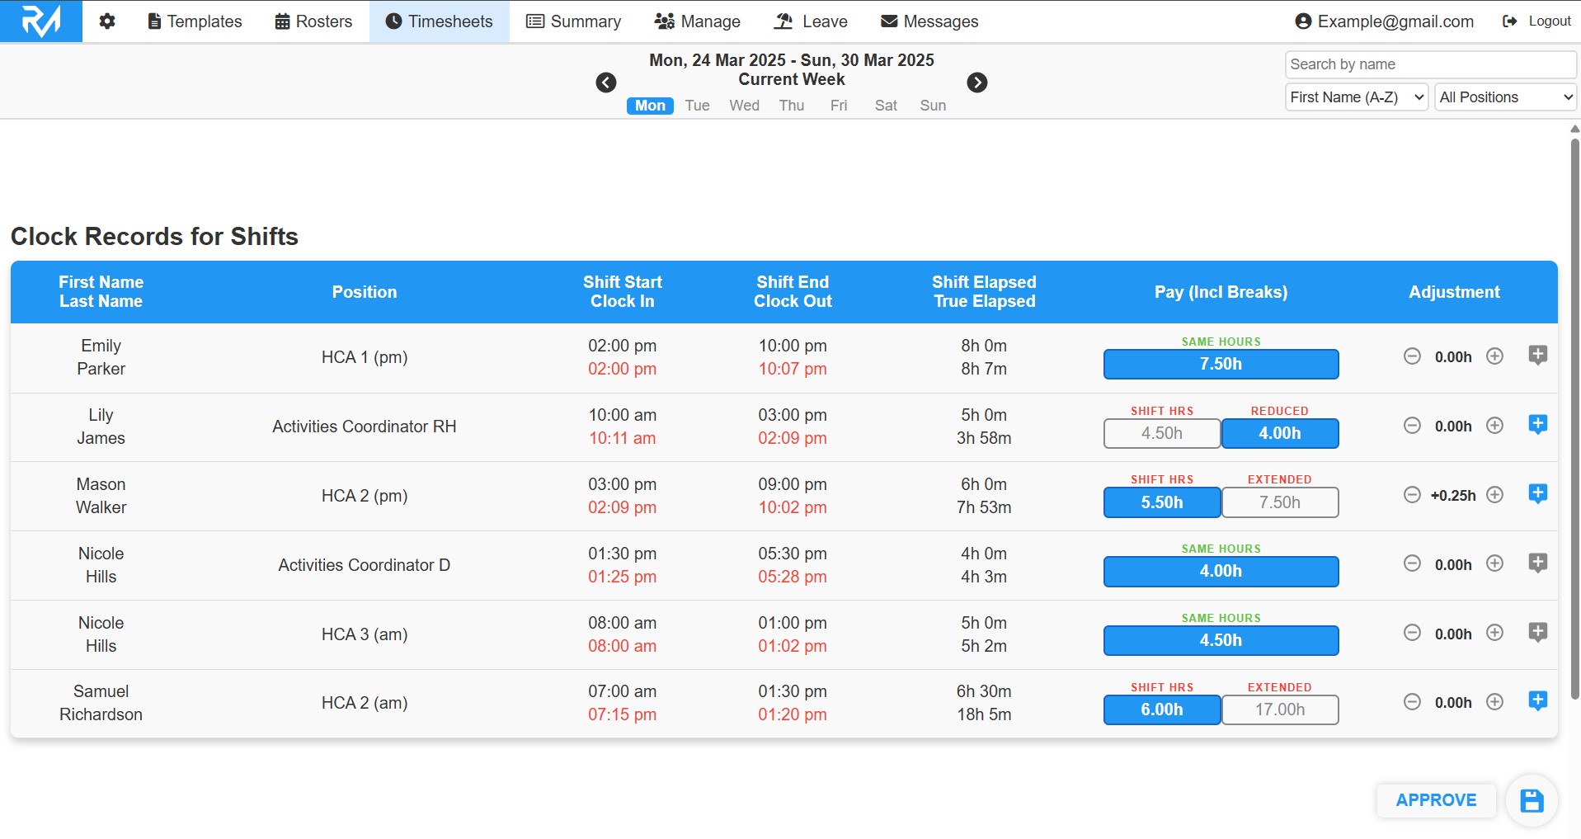Increase adjustment for Lily James
Screen dimensions: 1581x839
(1494, 426)
